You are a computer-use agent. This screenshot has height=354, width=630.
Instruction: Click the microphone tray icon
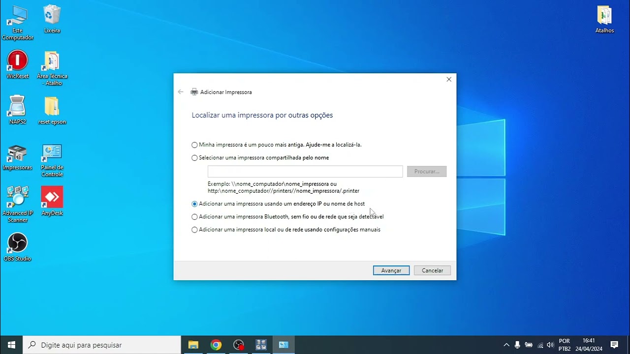coord(517,345)
